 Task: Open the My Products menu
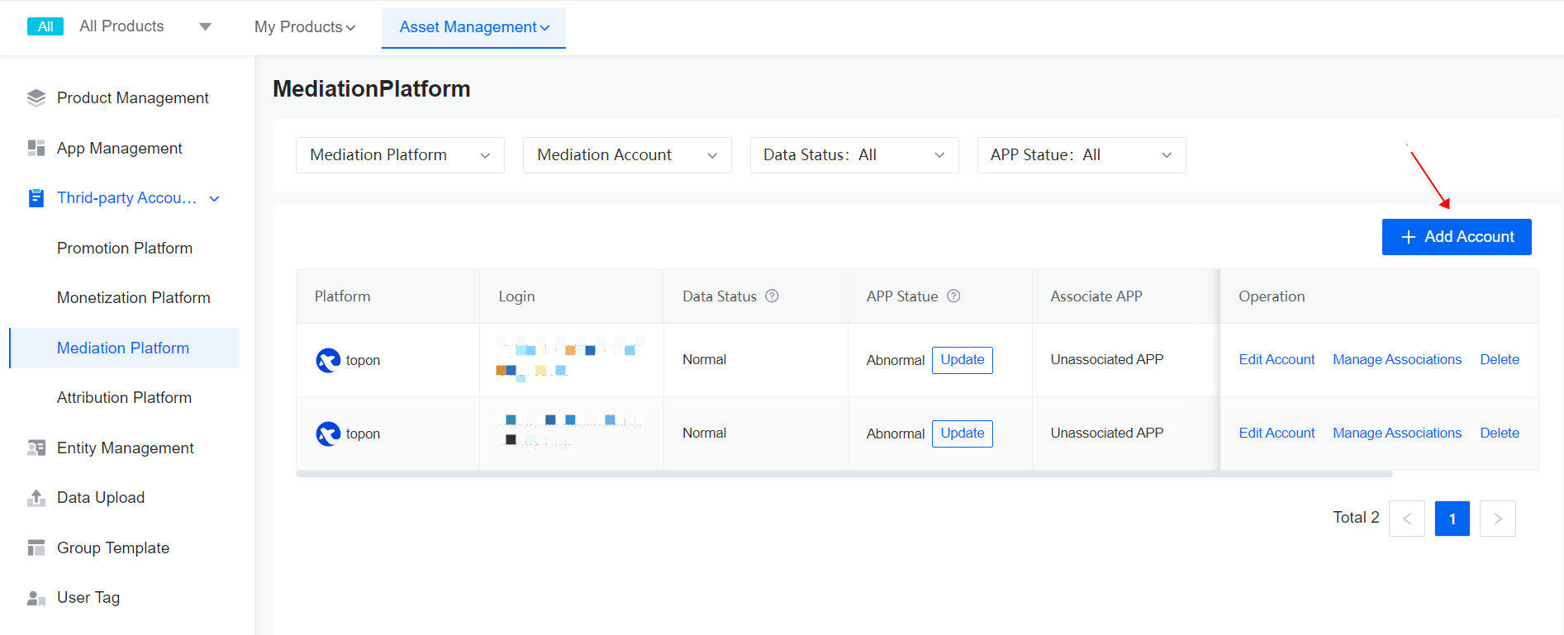[305, 27]
